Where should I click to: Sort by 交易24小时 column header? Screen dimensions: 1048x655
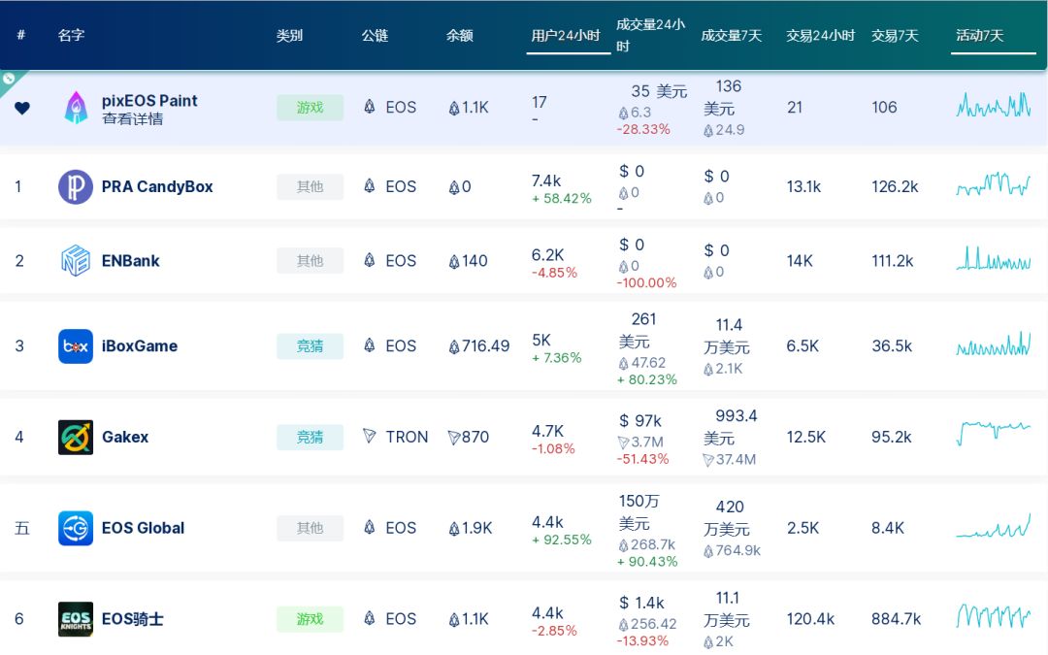click(820, 36)
